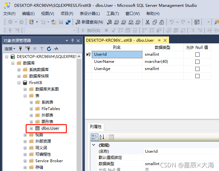Click the Save floppy disk icon
The width and height of the screenshot is (219, 171).
(x=61, y=22)
